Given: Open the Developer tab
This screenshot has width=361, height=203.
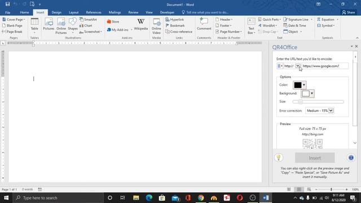Looking at the screenshot, I should click(167, 12).
